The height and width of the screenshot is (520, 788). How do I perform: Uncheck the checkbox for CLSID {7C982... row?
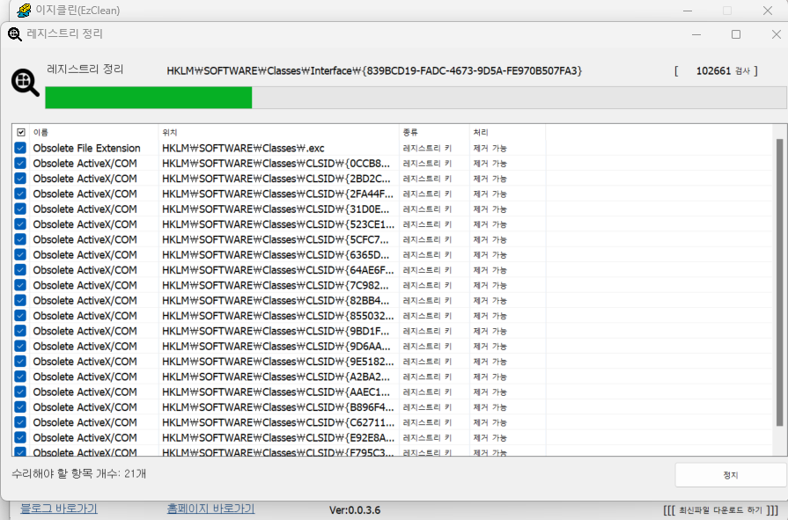coord(20,285)
